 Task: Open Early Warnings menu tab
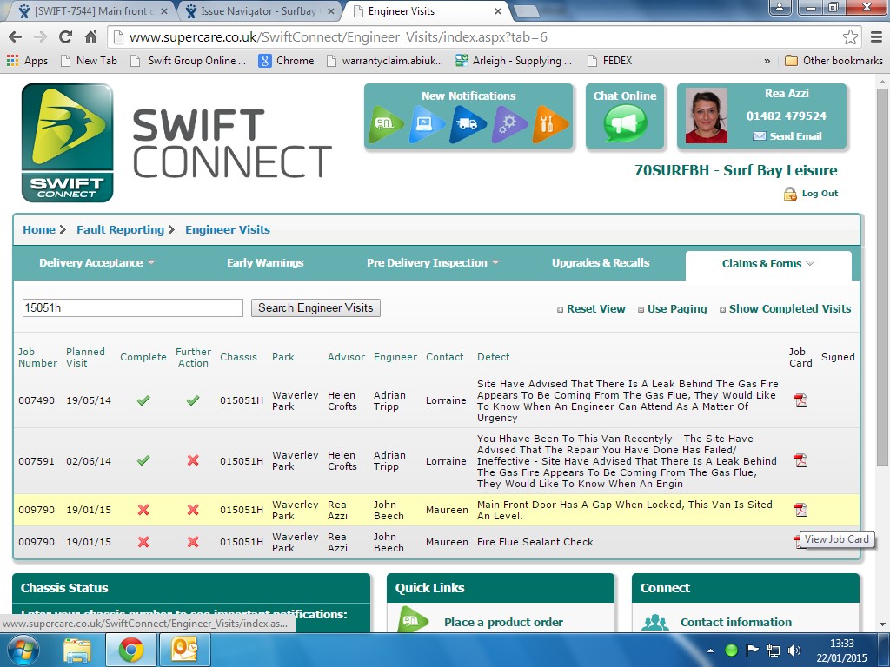pyautogui.click(x=265, y=262)
